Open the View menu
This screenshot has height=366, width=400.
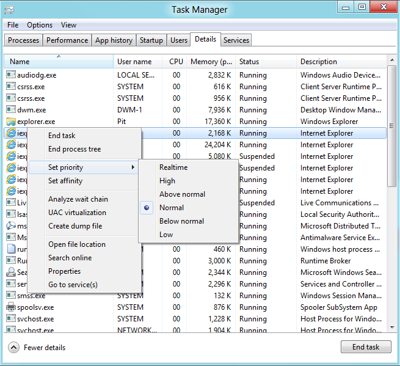[68, 25]
